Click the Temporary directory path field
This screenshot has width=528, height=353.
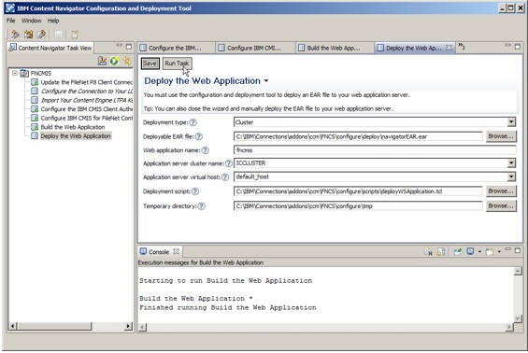[x=358, y=206]
